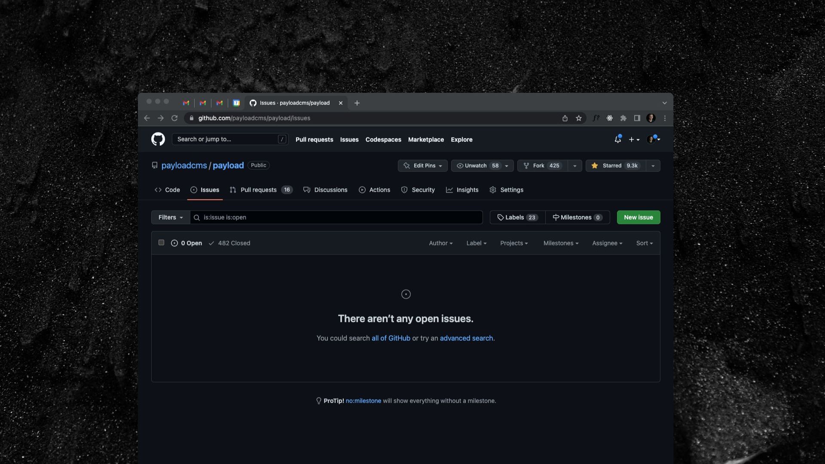This screenshot has height=464, width=825.
Task: Reload the page
Action: coord(174,118)
